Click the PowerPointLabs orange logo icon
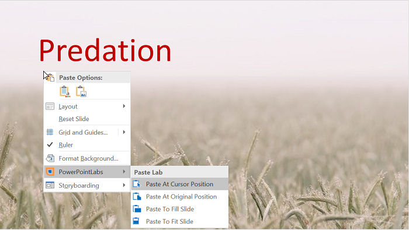 (x=50, y=172)
